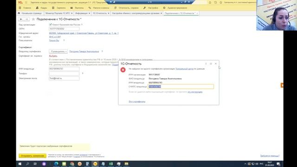Viewport: 297px width, 167px height.
Task: Click help question mark next to Казначейства checkbox
Action: tap(82, 25)
